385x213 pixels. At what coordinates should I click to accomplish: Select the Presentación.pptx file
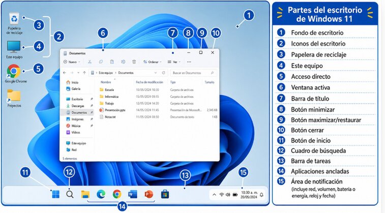(x=158, y=110)
